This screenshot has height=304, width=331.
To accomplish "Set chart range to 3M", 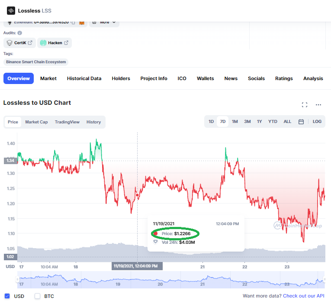I will point(247,122).
